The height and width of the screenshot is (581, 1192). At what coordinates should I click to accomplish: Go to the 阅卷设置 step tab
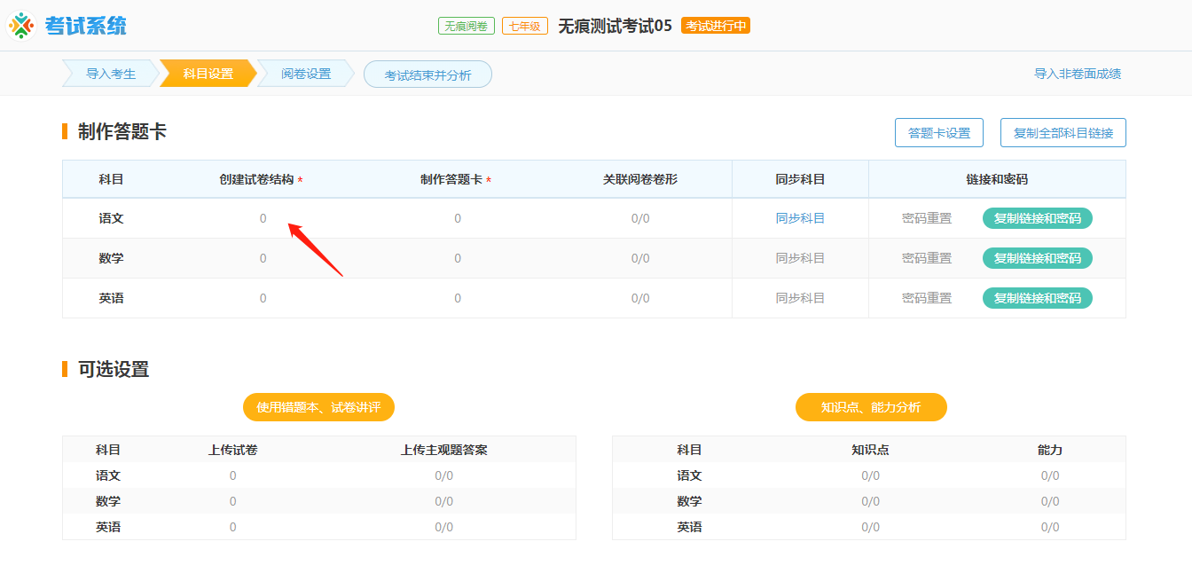[x=306, y=75]
